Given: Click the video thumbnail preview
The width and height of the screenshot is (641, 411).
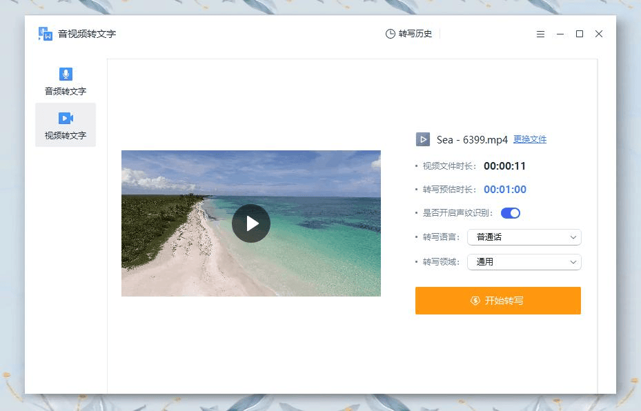Looking at the screenshot, I should (x=251, y=223).
